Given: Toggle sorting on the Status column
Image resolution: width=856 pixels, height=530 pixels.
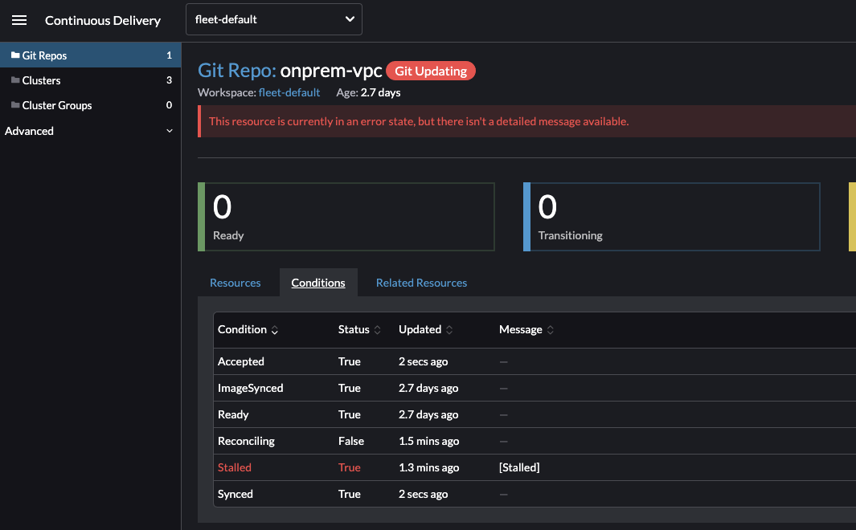Looking at the screenshot, I should [377, 329].
